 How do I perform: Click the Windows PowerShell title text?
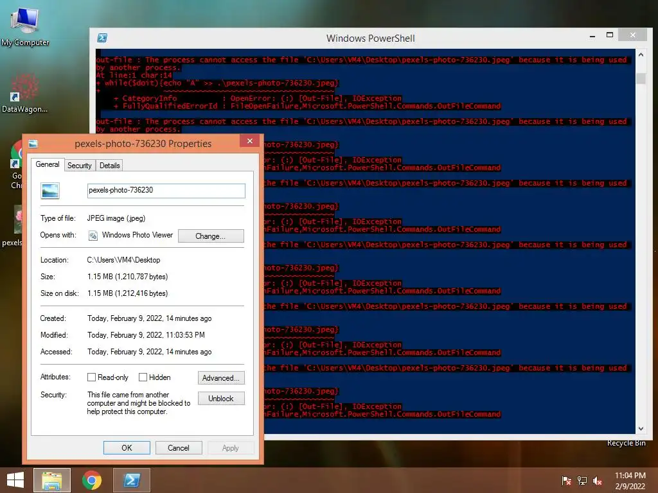(x=371, y=39)
